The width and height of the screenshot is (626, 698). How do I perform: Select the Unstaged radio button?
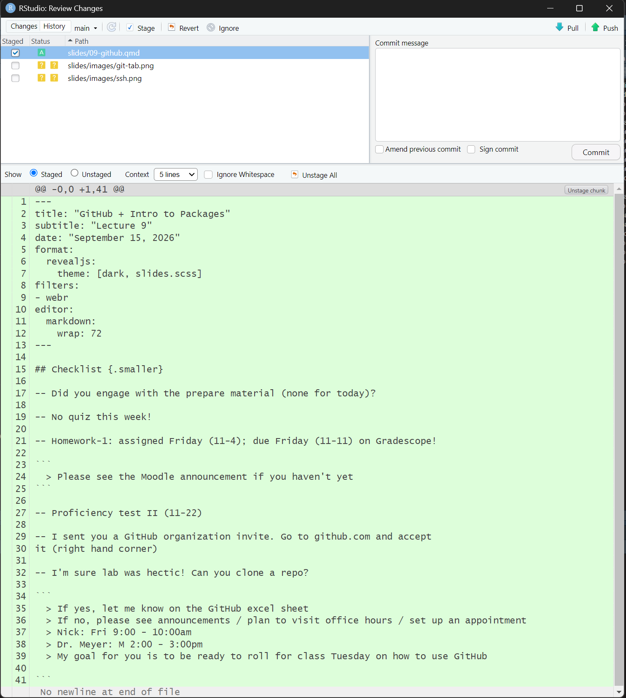point(75,173)
